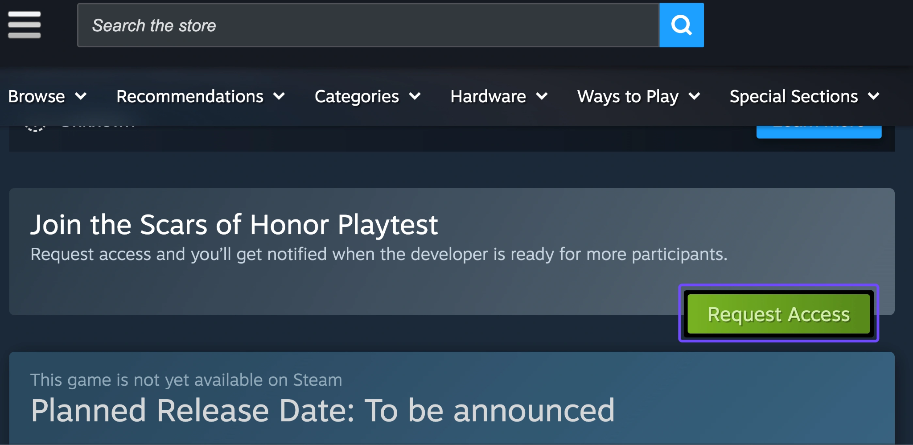Image resolution: width=913 pixels, height=445 pixels.
Task: Click the Planned Release Date text
Action: tap(323, 410)
